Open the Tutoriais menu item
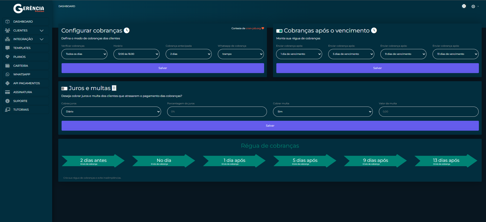This screenshot has height=222, width=486. [x=21, y=110]
